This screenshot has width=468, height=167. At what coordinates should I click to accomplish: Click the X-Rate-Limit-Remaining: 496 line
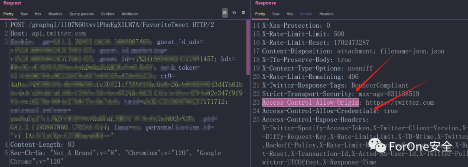point(310,77)
